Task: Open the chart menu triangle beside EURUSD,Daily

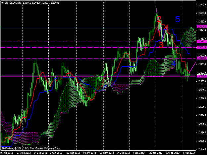Action: [x=2, y=3]
